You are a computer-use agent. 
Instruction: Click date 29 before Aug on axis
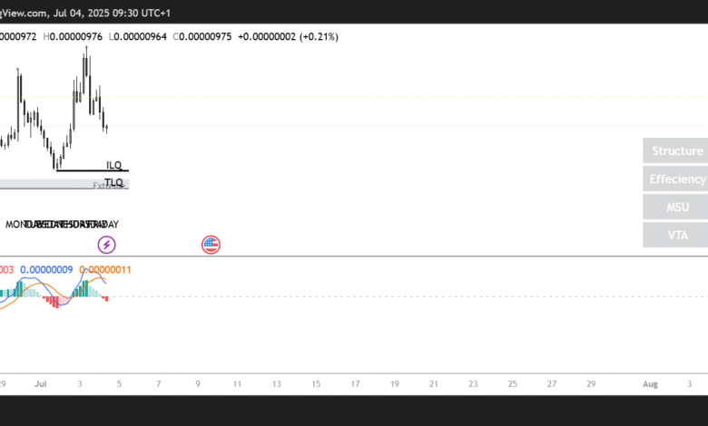pos(591,384)
